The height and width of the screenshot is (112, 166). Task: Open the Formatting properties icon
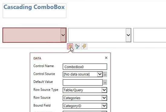pyautogui.click(x=77, y=46)
